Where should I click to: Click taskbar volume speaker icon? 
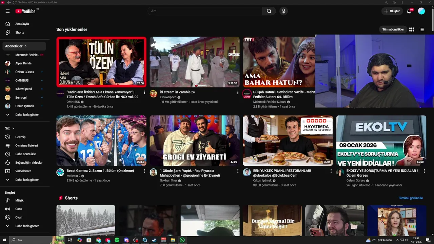point(407,240)
